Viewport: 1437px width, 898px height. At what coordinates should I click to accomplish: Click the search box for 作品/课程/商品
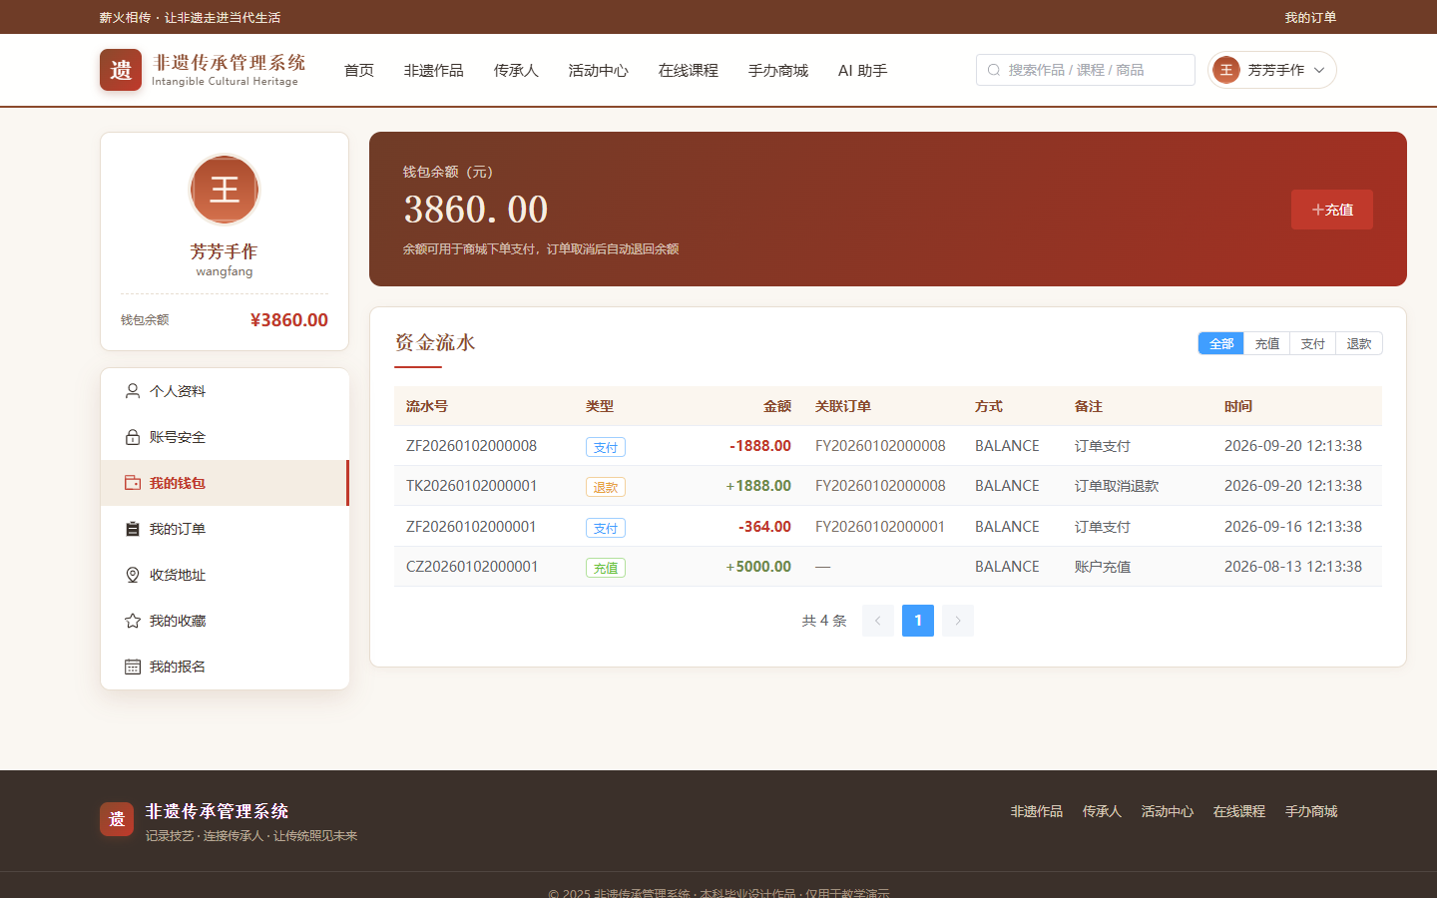pyautogui.click(x=1086, y=70)
